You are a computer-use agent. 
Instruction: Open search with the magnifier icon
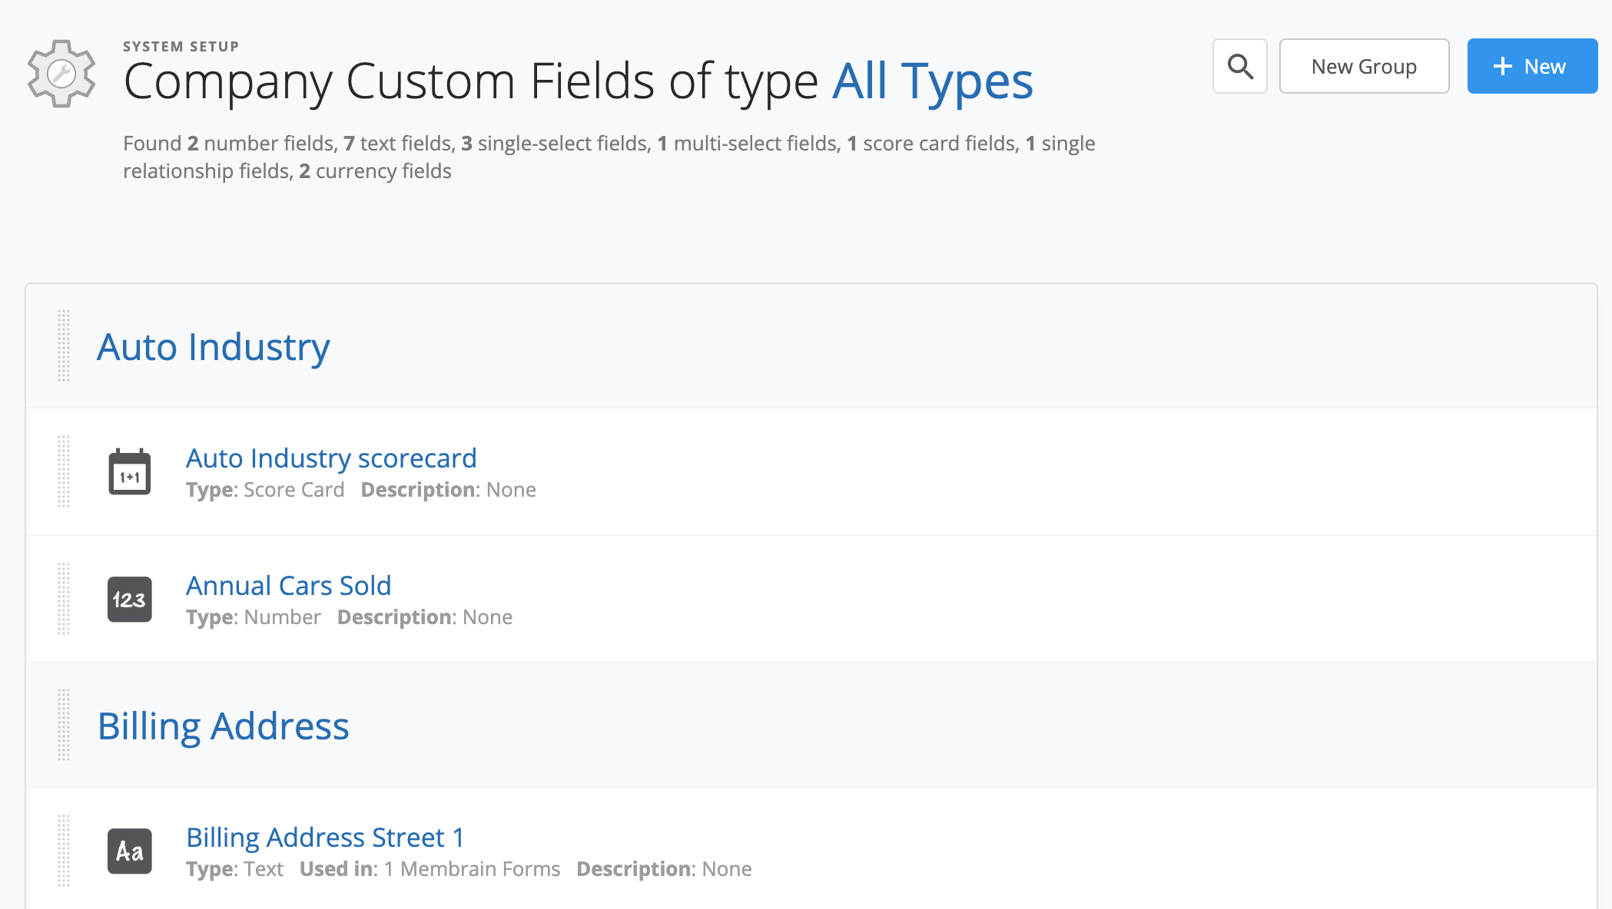(1240, 67)
